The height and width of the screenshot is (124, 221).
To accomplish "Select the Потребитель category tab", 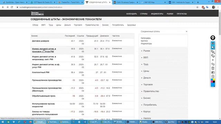I will tap(118, 25).
